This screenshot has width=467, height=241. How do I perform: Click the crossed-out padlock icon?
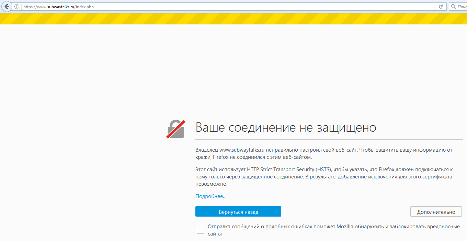pyautogui.click(x=176, y=129)
